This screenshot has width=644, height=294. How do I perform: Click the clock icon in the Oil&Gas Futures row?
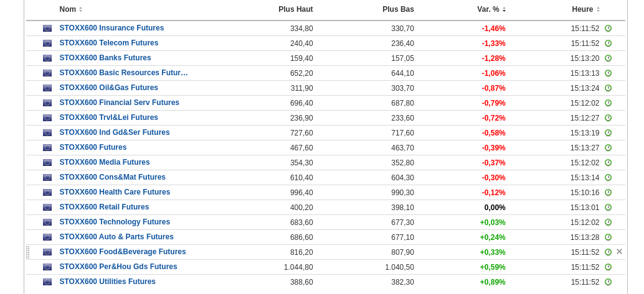pyautogui.click(x=608, y=88)
